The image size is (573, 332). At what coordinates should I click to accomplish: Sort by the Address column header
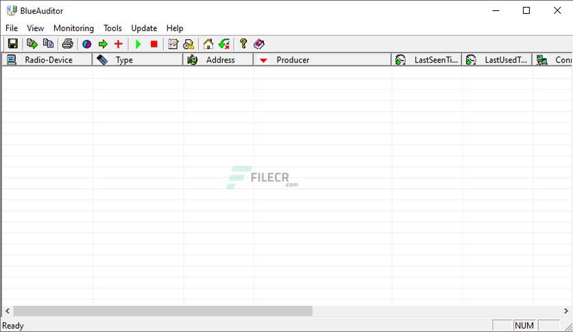[x=218, y=60]
